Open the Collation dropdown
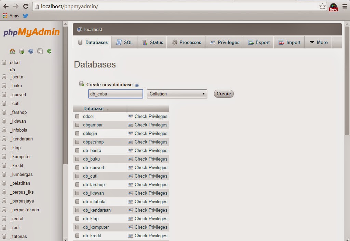 (x=177, y=94)
